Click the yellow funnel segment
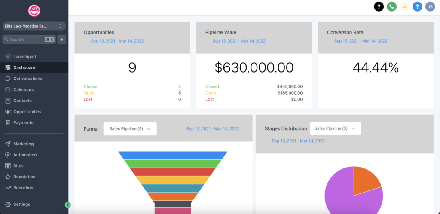The height and width of the screenshot is (214, 440). point(173,180)
